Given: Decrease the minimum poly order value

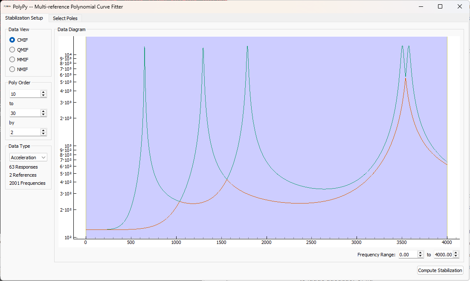Looking at the screenshot, I should [x=43, y=95].
